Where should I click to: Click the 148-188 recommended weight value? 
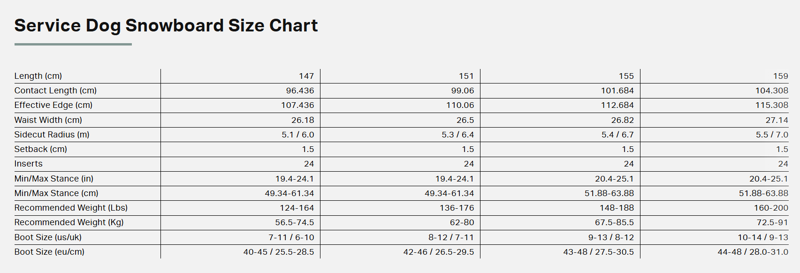(x=617, y=208)
